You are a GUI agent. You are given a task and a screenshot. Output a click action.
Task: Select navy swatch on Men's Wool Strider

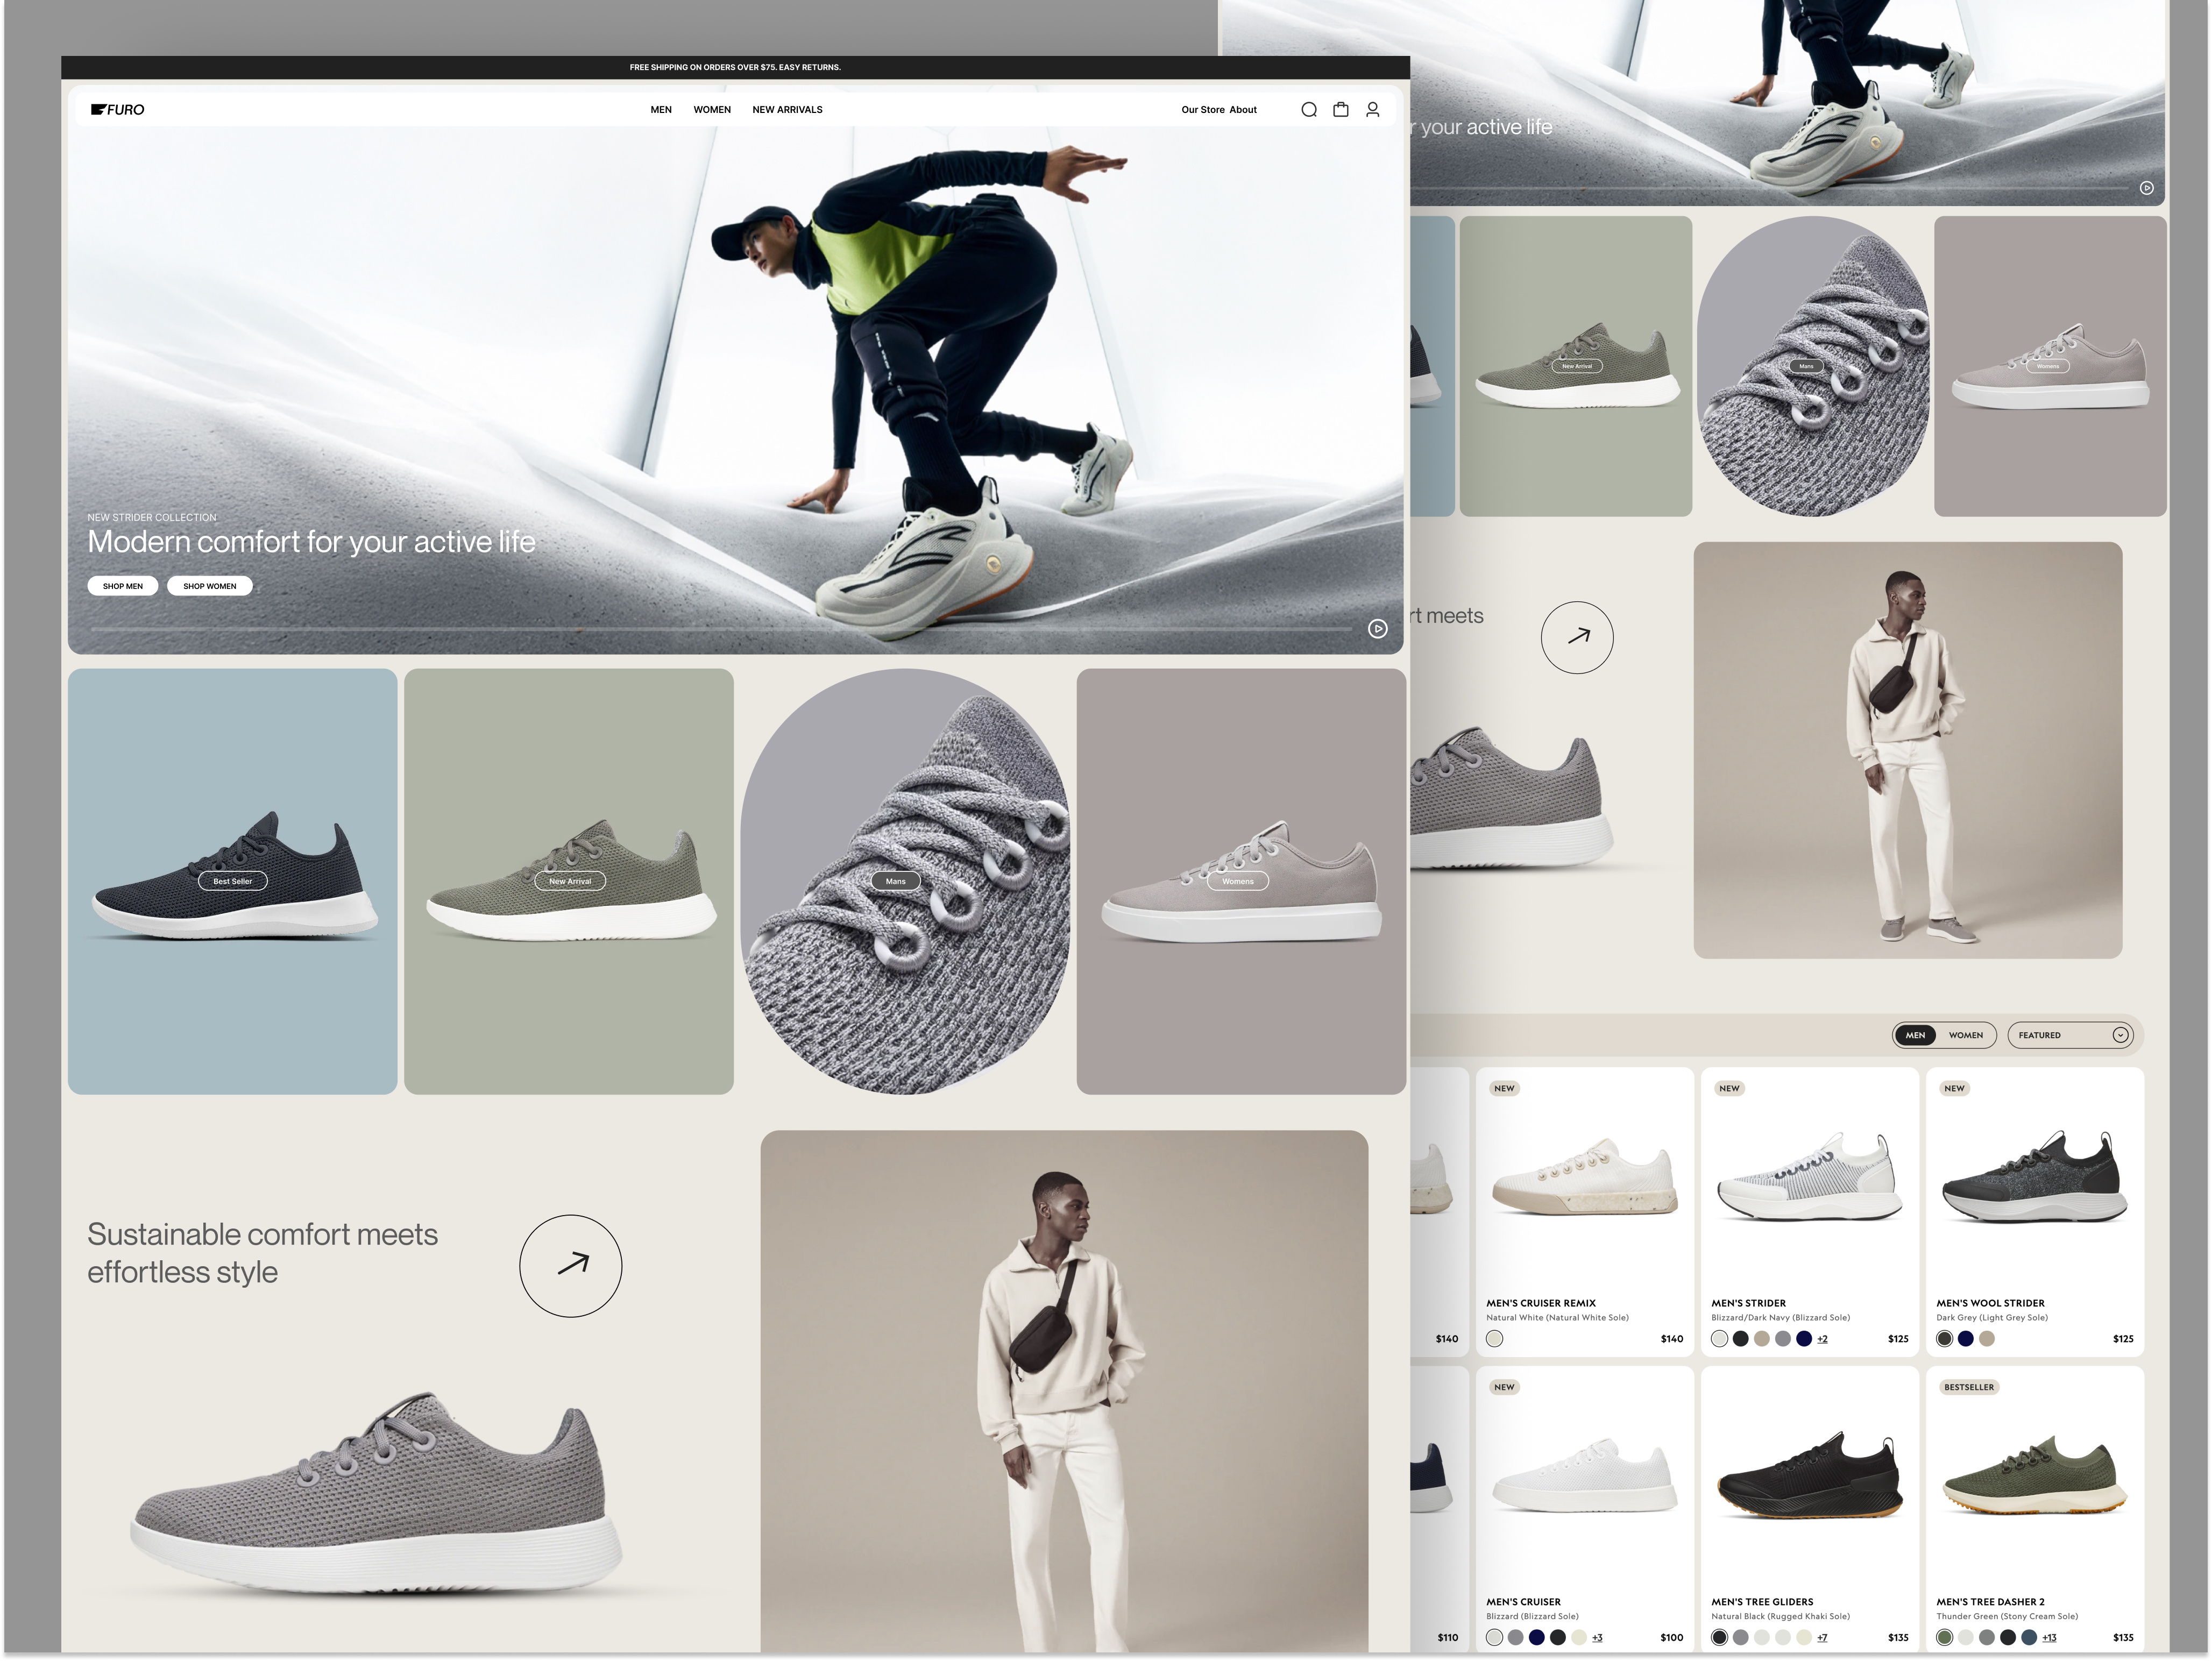[x=1965, y=1338]
